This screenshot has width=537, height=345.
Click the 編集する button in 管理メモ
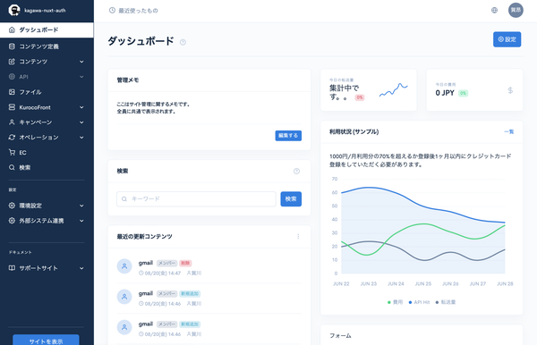click(288, 135)
